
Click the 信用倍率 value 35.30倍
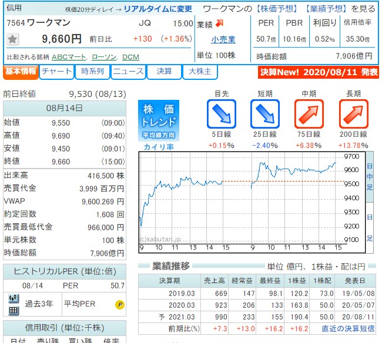point(358,39)
